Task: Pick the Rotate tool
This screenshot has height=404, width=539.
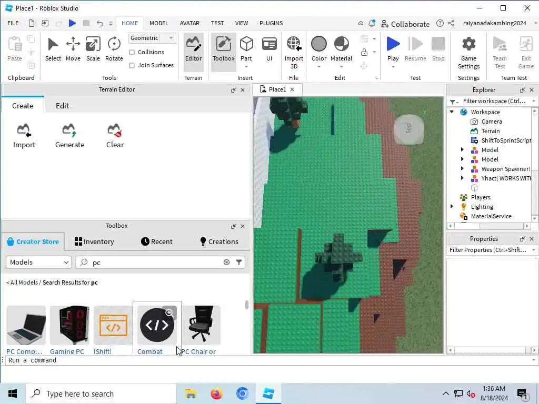Action: (x=114, y=49)
